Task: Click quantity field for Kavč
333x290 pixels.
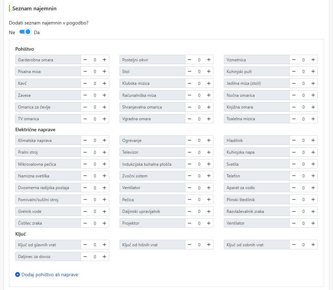Action: (x=95, y=83)
